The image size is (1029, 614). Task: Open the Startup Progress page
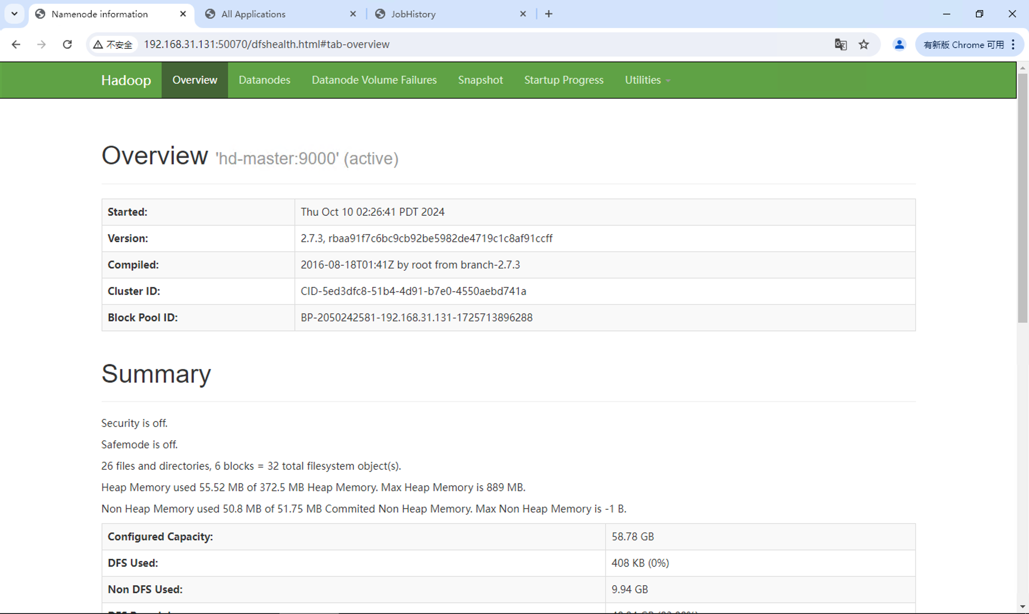563,80
